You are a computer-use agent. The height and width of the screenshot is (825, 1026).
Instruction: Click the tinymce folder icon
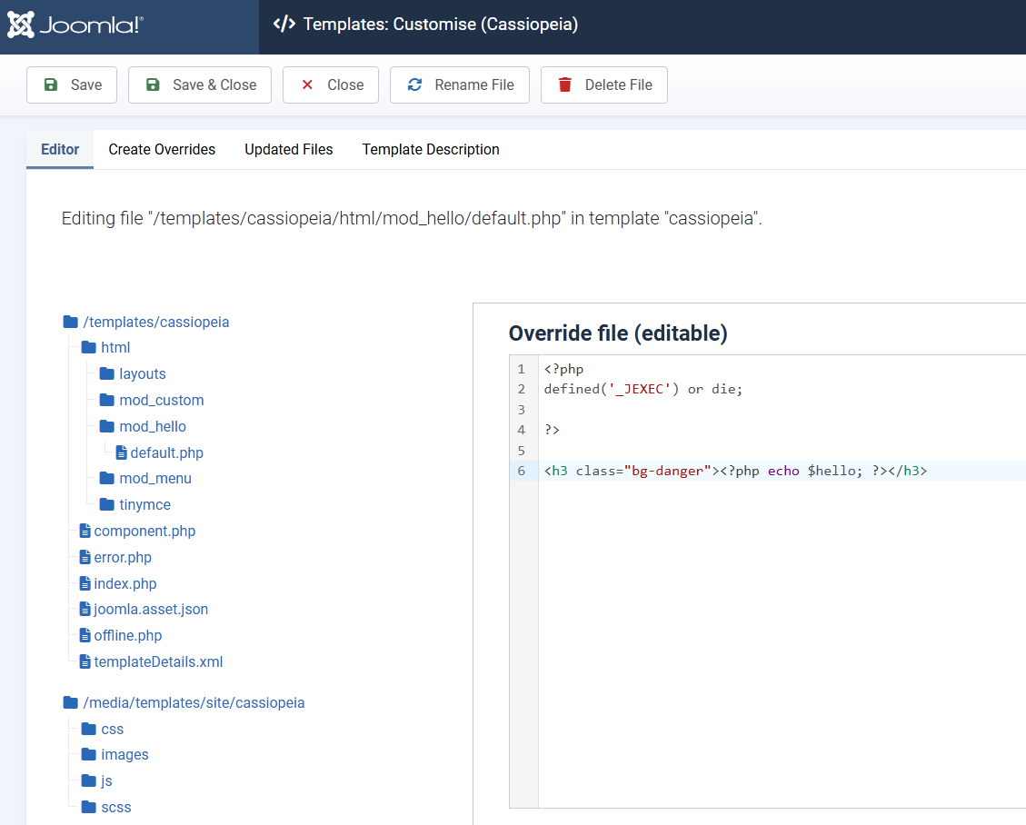[x=107, y=504]
